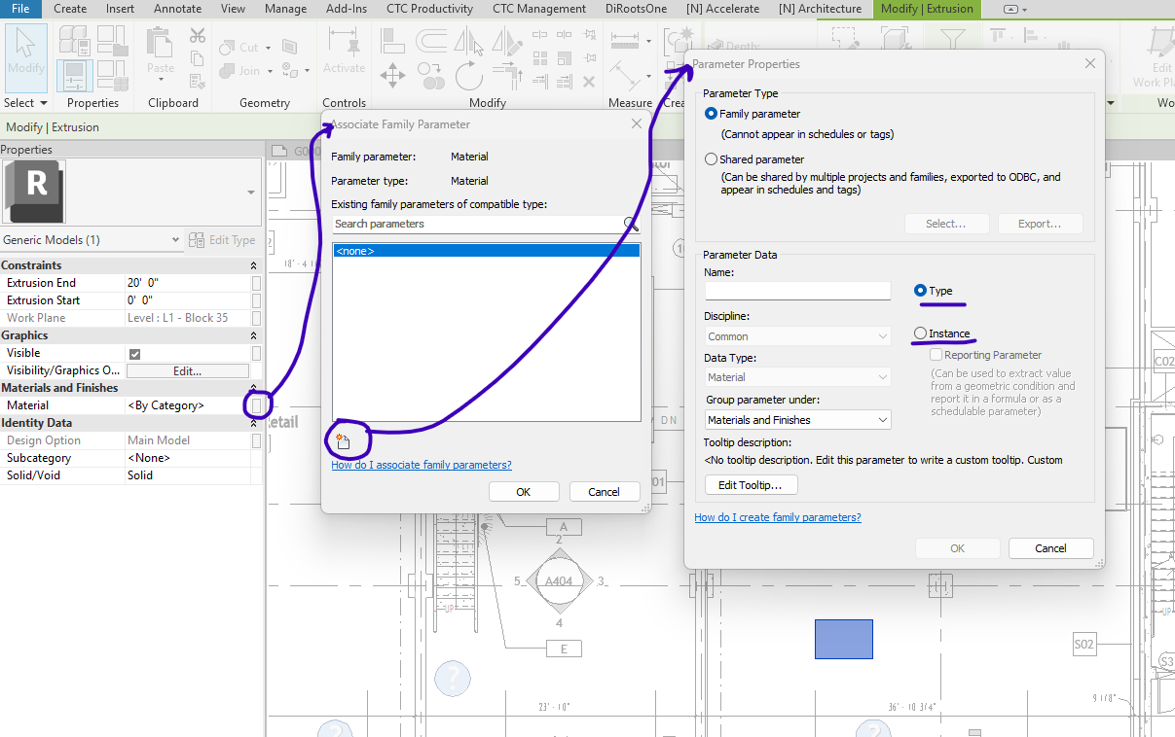Viewport: 1175px width, 737px height.
Task: Click the Aligned Dimension icon
Action: (x=625, y=76)
